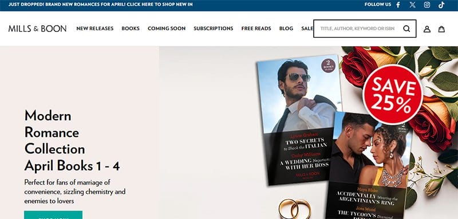This screenshot has height=219, width=458.
Task: Open the Instagram icon link
Action: point(427,5)
